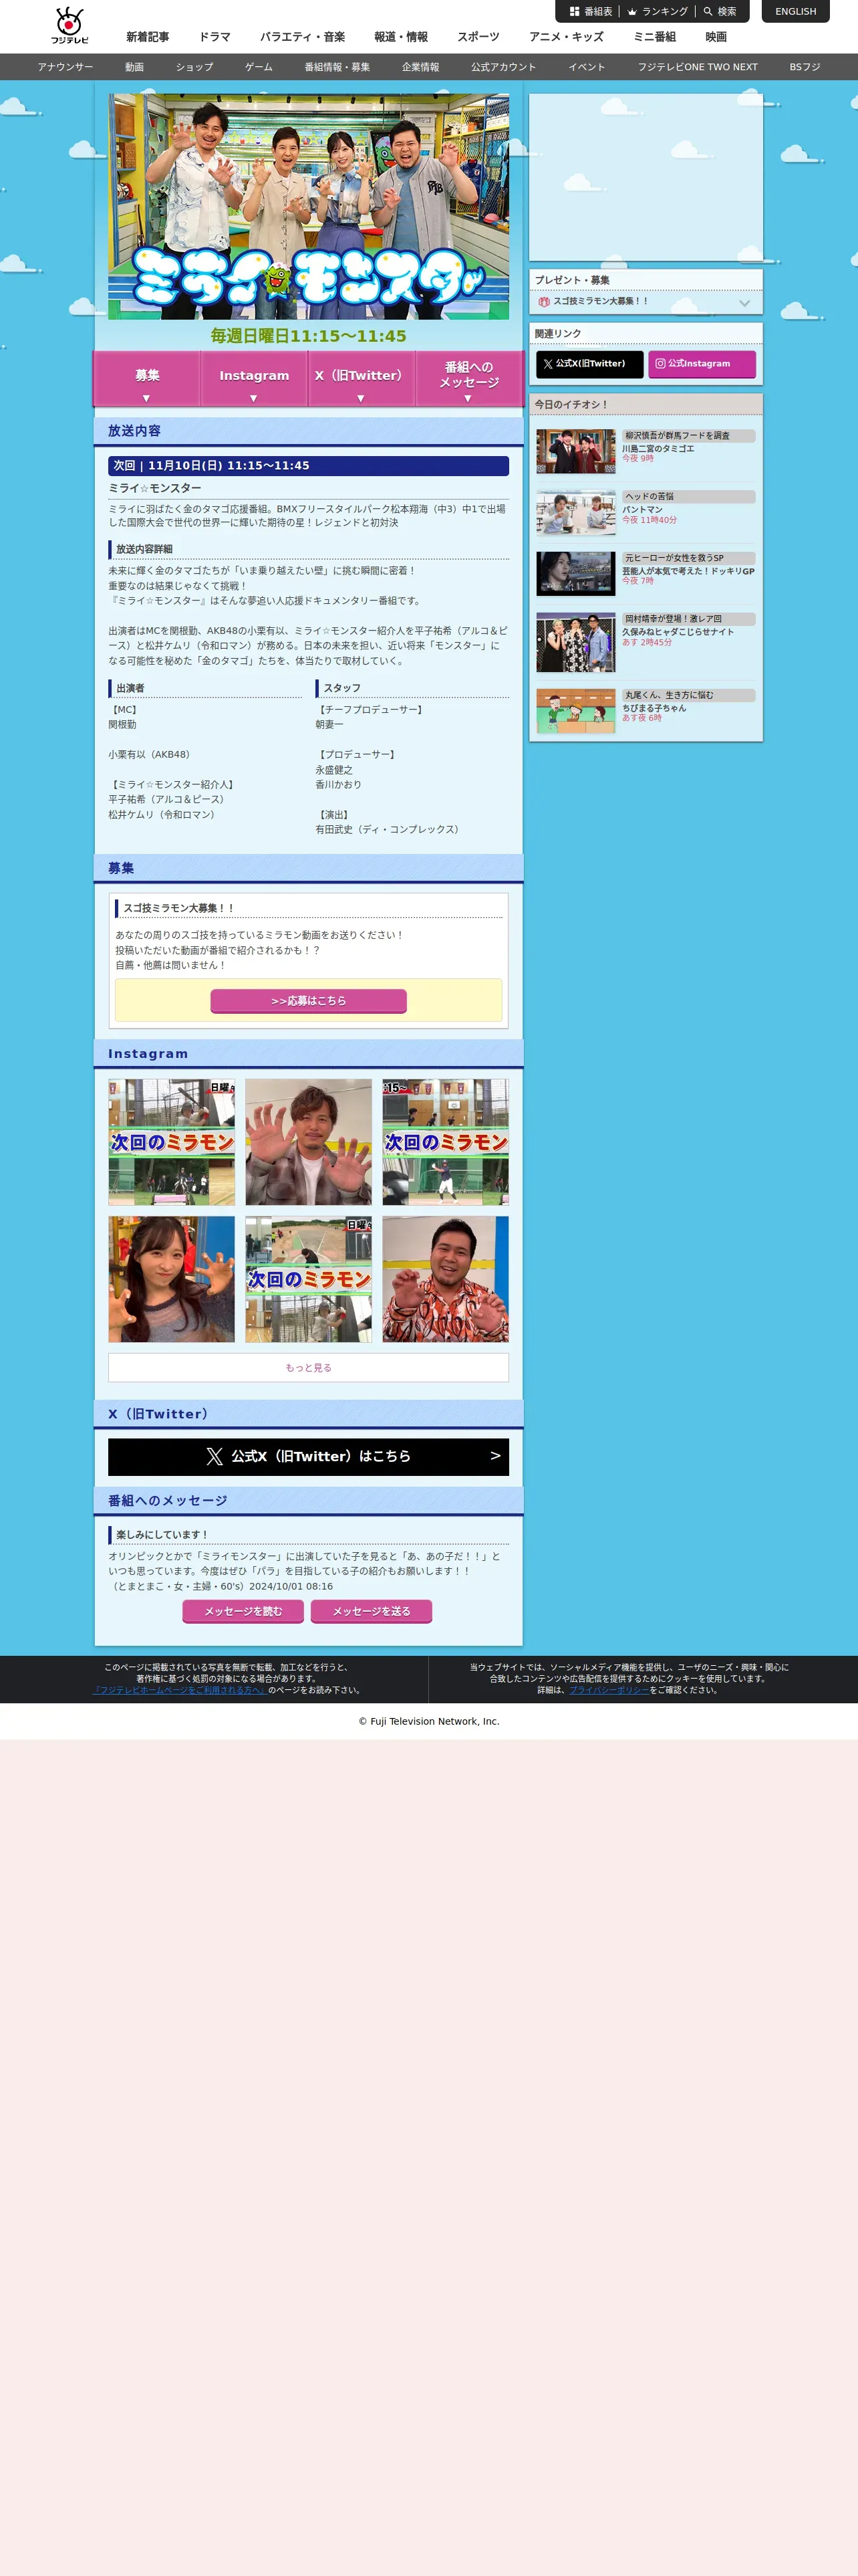This screenshot has width=858, height=2576.
Task: Select the 次回 11月10日 broadcast date bar
Action: tap(309, 466)
